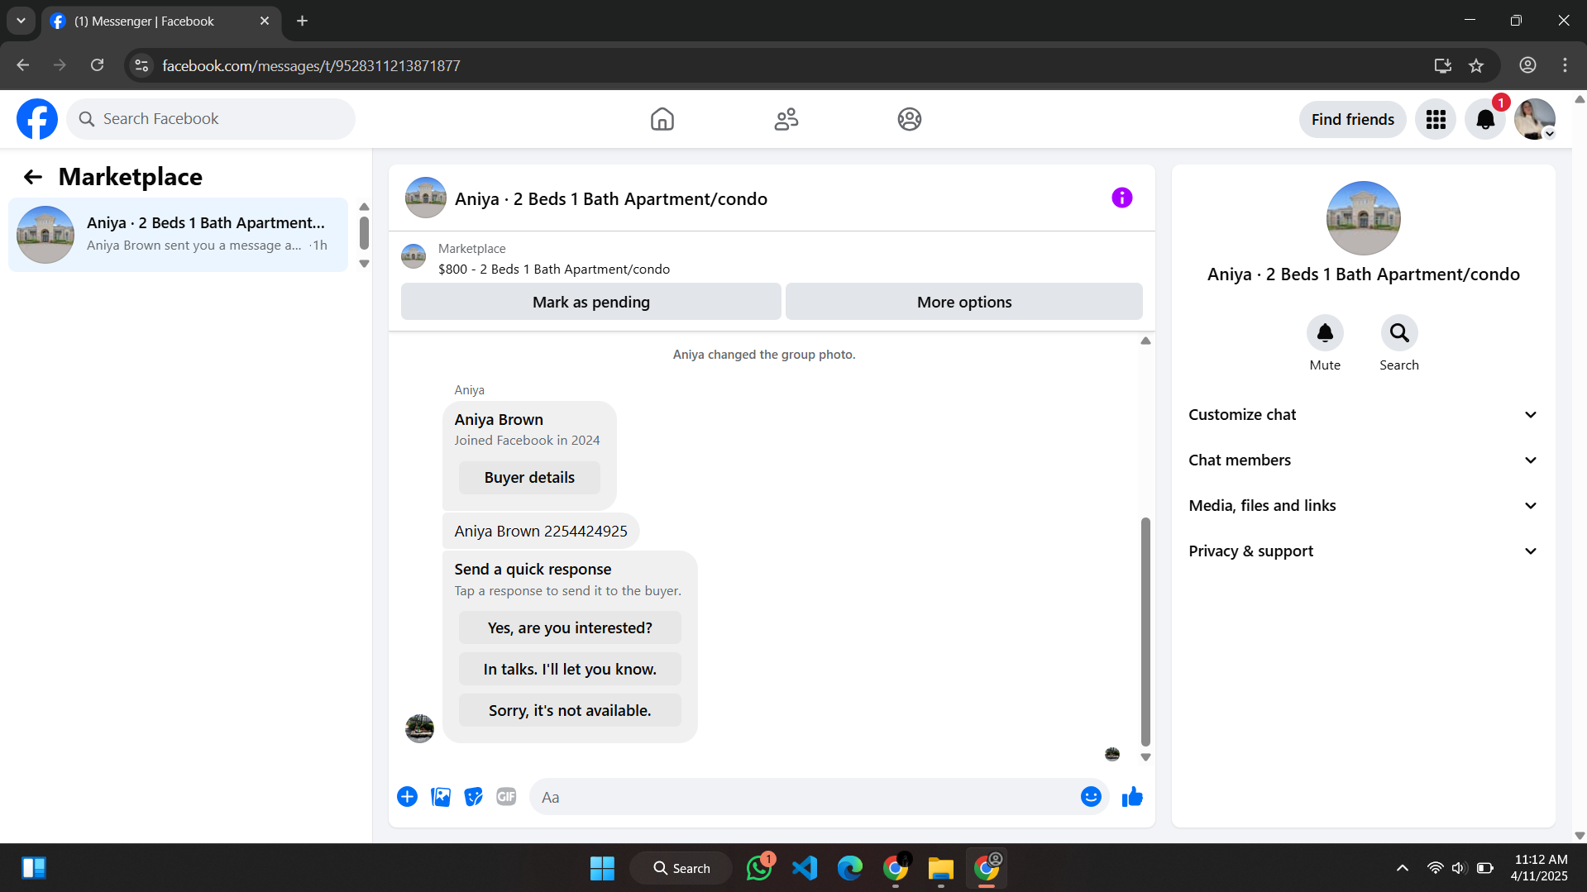The image size is (1587, 892).
Task: Open Chrome's three-dot menu
Action: point(1565,65)
